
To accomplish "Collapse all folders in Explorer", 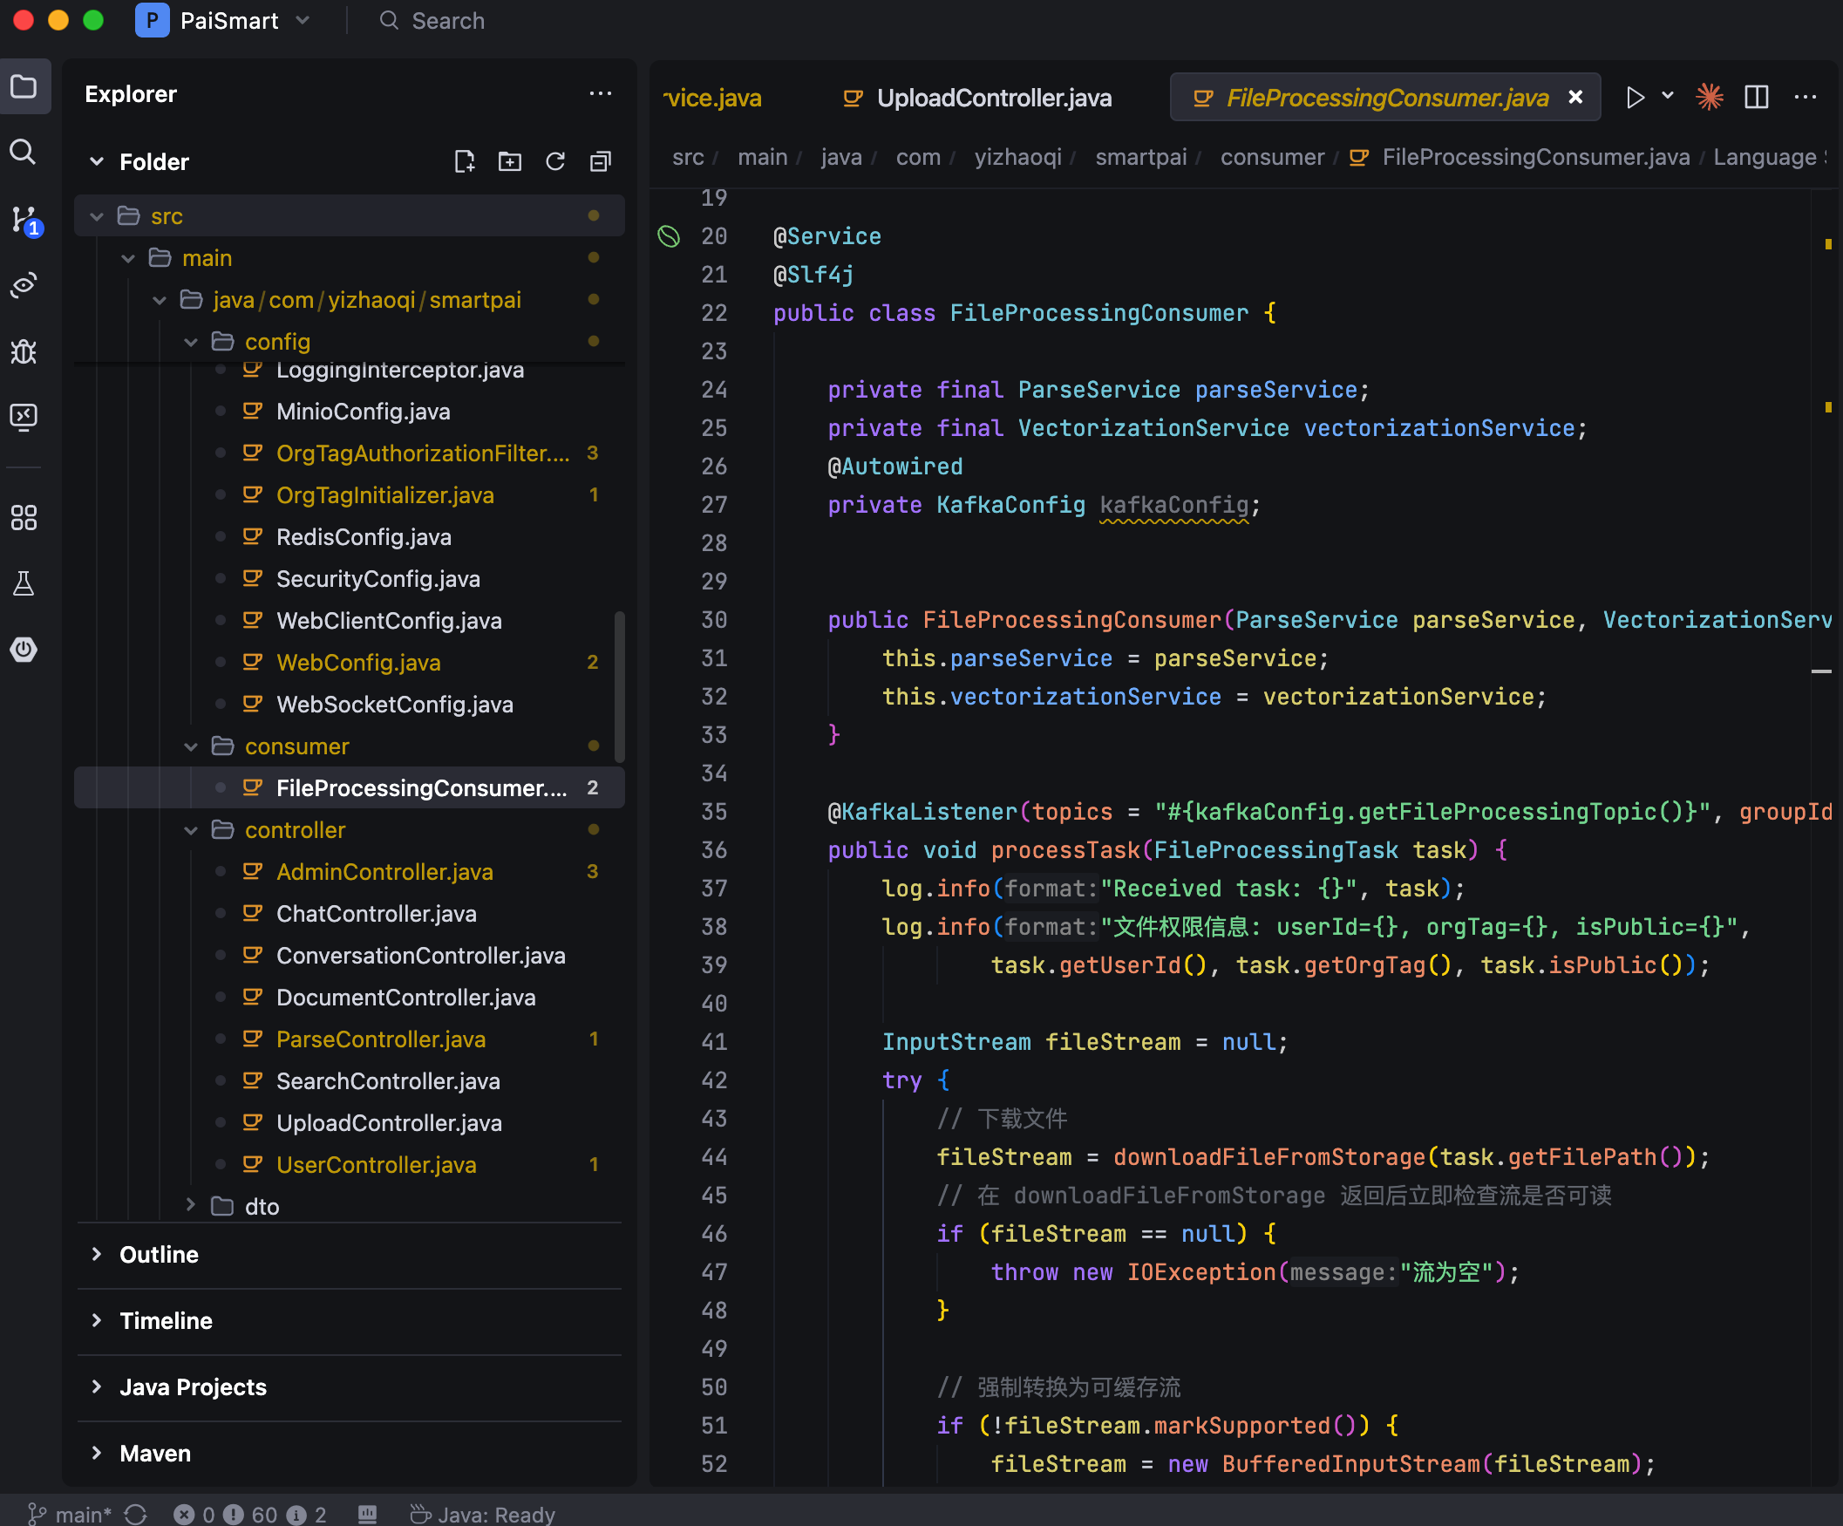I will 601,161.
